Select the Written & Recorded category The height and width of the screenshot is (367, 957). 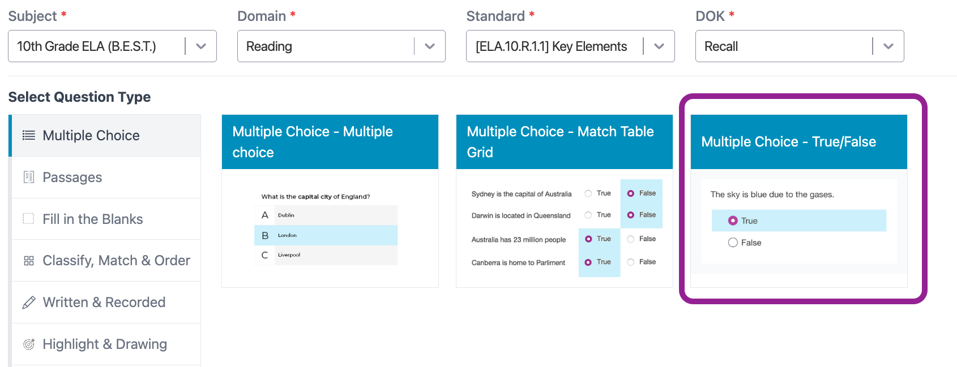(104, 303)
